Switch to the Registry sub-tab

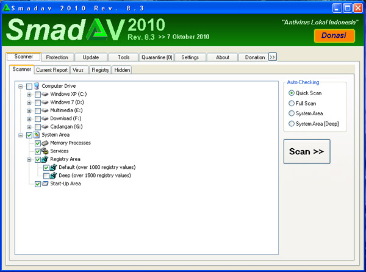(101, 70)
